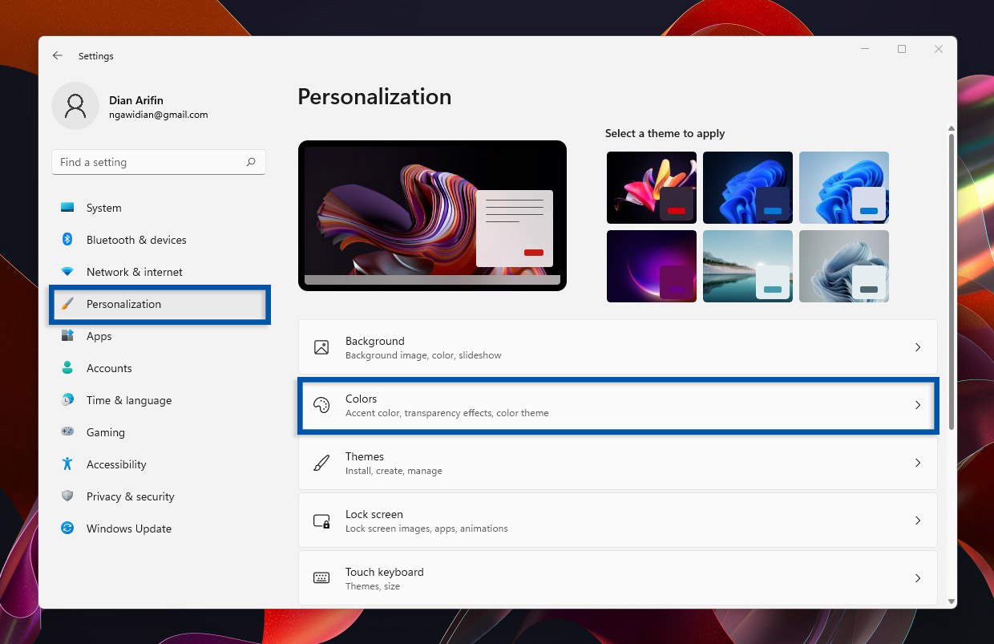994x644 pixels.
Task: Open Themes to install, create, manage
Action: [x=617, y=463]
